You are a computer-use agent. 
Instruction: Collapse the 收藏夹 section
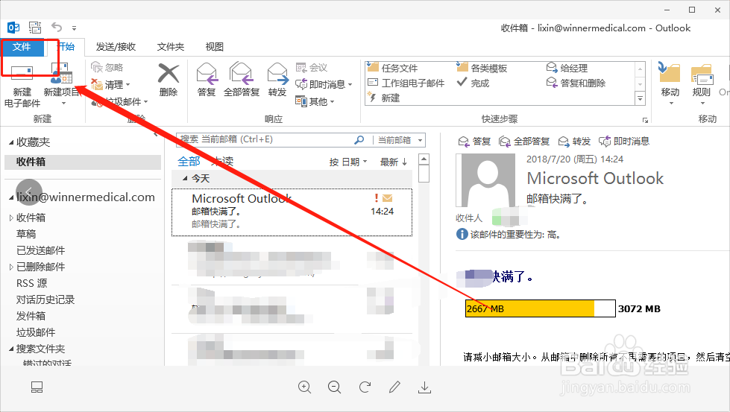coord(11,142)
